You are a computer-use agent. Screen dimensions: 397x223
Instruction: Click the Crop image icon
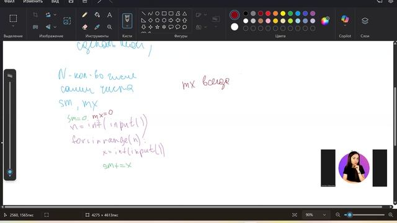[x=35, y=15]
